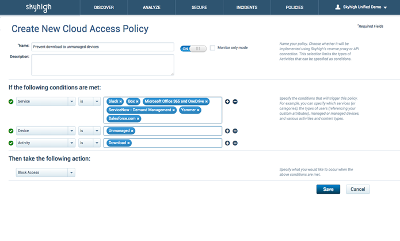Remove the Device condition row with minus
The image size is (400, 241).
pos(235,131)
